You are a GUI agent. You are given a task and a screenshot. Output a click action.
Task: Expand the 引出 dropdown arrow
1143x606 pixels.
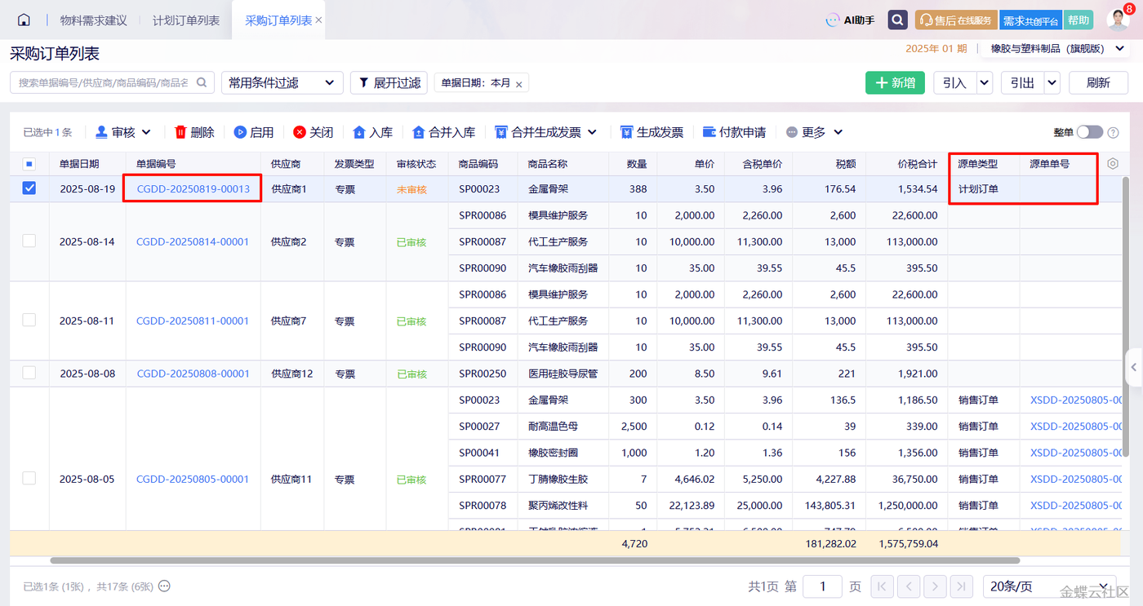coord(1052,82)
